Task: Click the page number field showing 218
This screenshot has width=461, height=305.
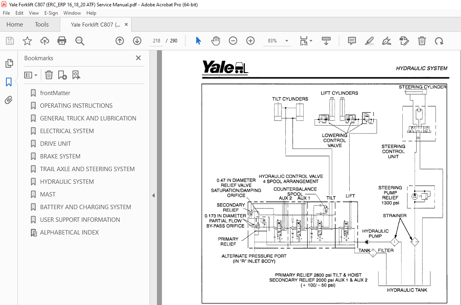Action: pyautogui.click(x=157, y=41)
